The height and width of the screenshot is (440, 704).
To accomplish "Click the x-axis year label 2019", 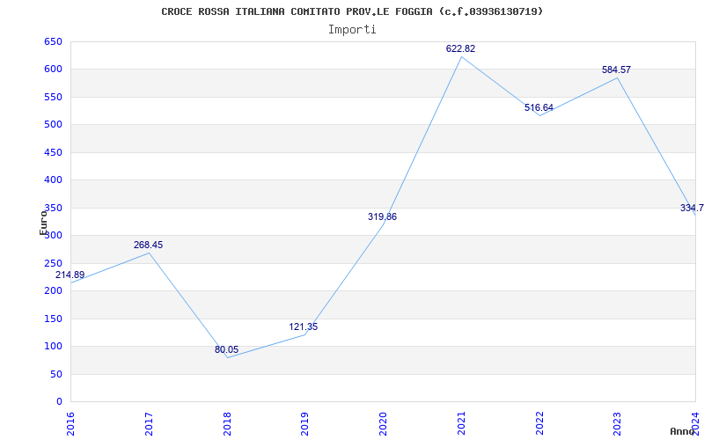I will point(304,424).
